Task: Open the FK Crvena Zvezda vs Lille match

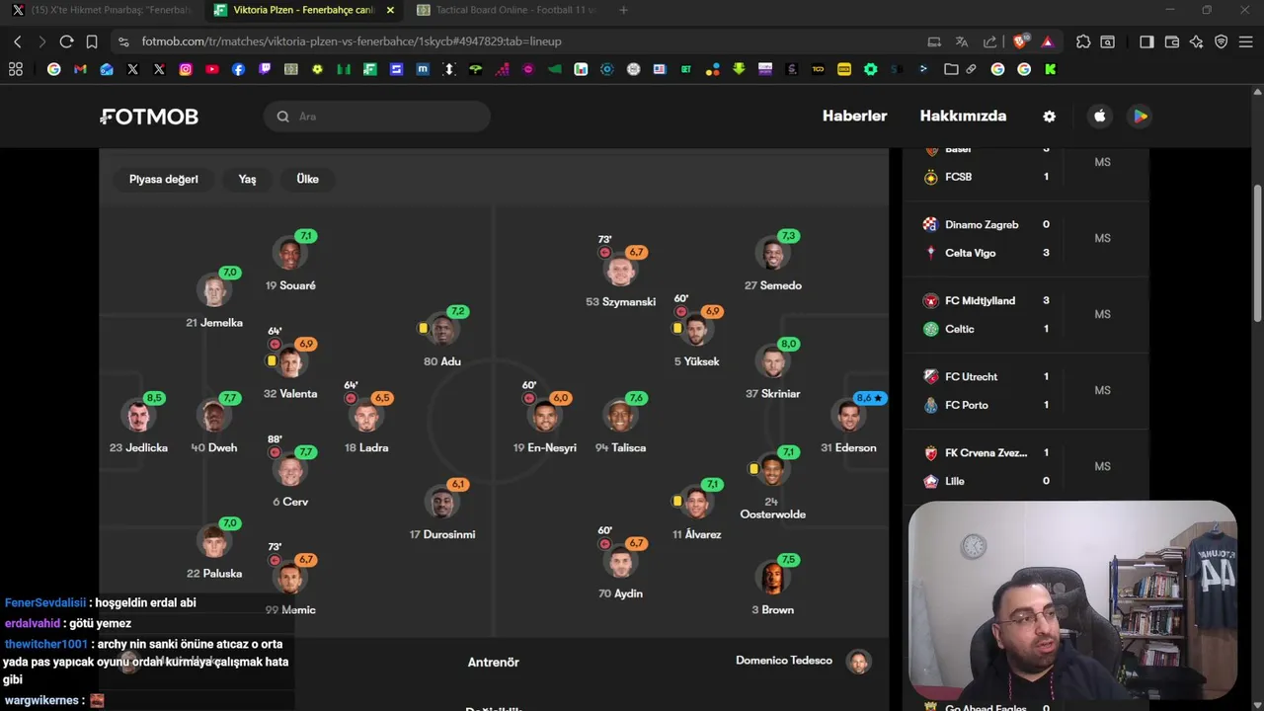Action: [1026, 467]
